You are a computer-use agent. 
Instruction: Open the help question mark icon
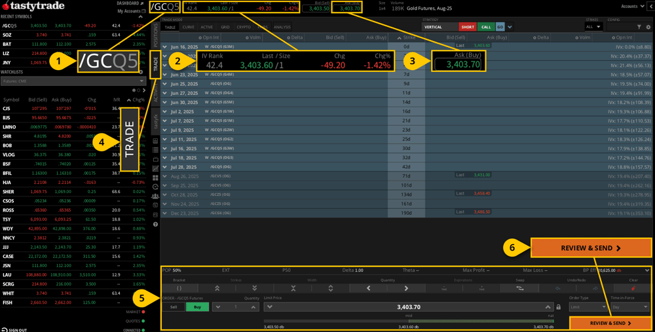point(155,224)
